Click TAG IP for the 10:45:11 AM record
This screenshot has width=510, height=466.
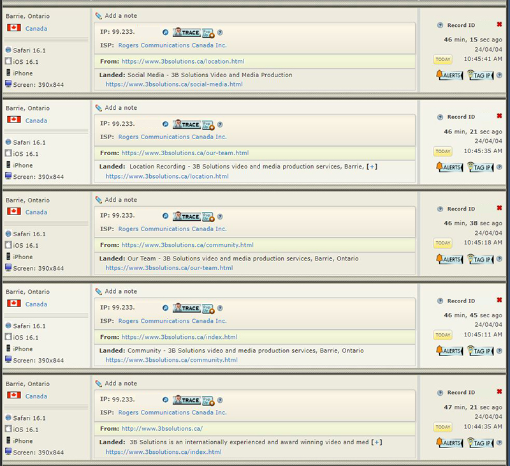(x=481, y=350)
